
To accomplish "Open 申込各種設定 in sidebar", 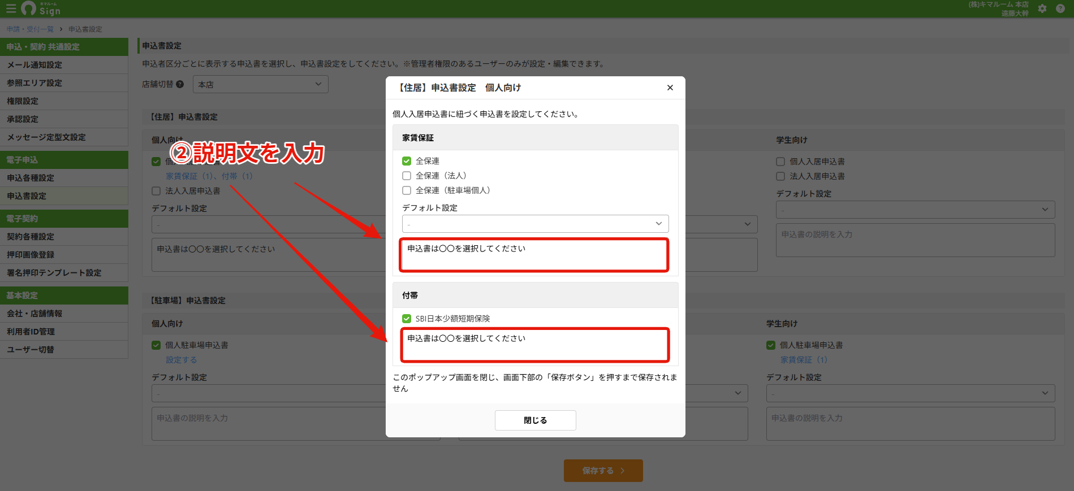I will point(64,178).
